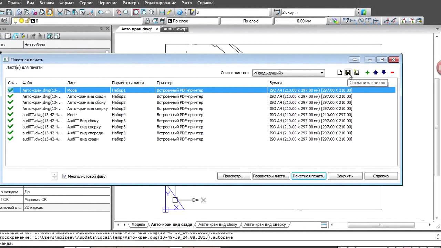Move selected sheet up in the list
The image size is (441, 248).
point(376,72)
